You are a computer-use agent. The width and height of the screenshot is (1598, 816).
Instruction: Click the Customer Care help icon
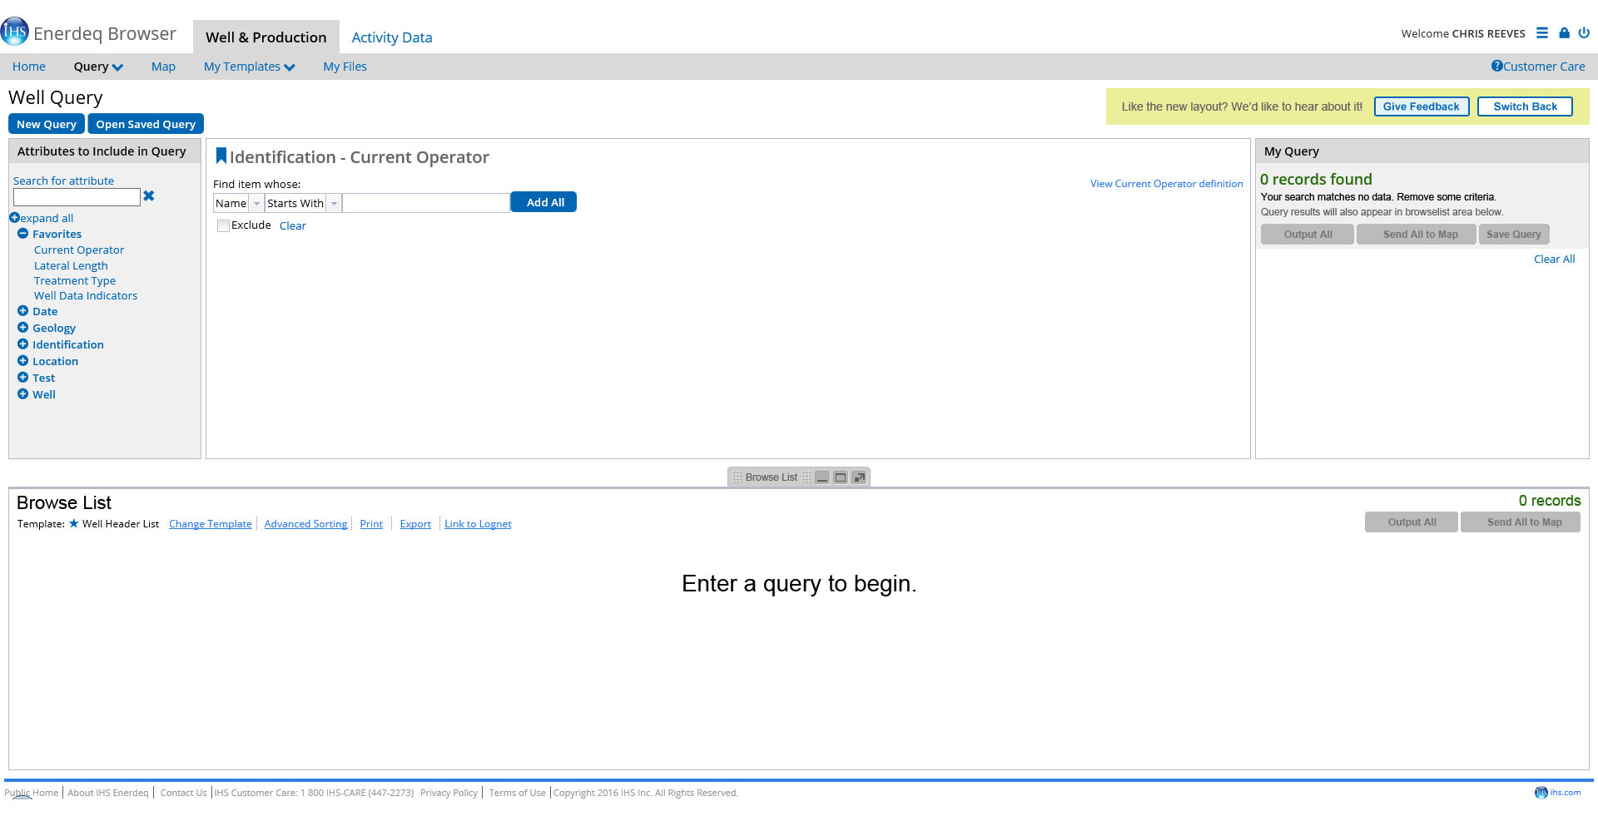[1496, 66]
